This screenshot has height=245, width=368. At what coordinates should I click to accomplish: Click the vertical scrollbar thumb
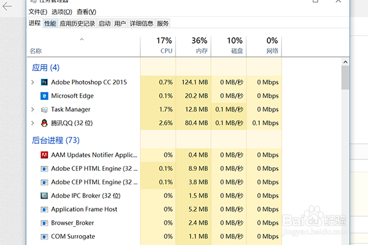tap(345, 78)
